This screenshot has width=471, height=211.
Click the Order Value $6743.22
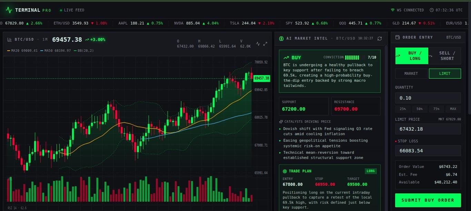(448, 167)
